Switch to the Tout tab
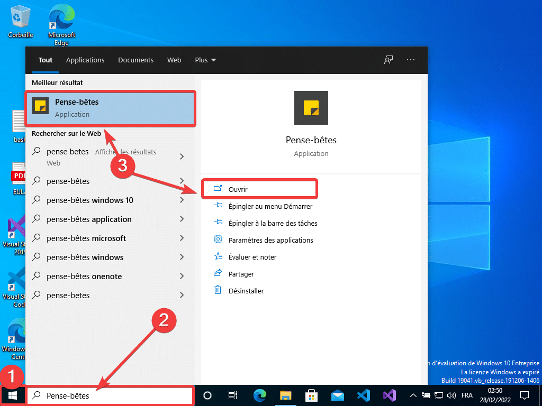Viewport: 542px width, 406px height. (46, 60)
